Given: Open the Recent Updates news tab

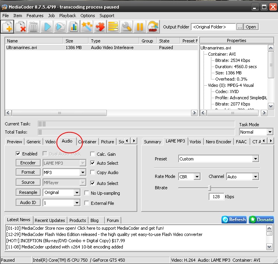Looking at the screenshot, I should pyautogui.click(x=50, y=220).
